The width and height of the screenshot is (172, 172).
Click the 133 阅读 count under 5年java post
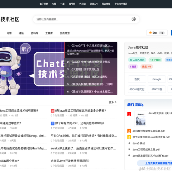coord(73,115)
